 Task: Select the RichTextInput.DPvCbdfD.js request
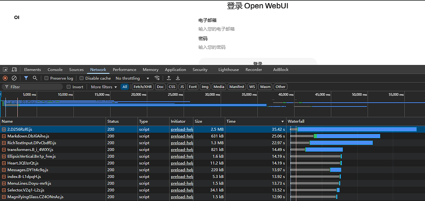pyautogui.click(x=32, y=143)
